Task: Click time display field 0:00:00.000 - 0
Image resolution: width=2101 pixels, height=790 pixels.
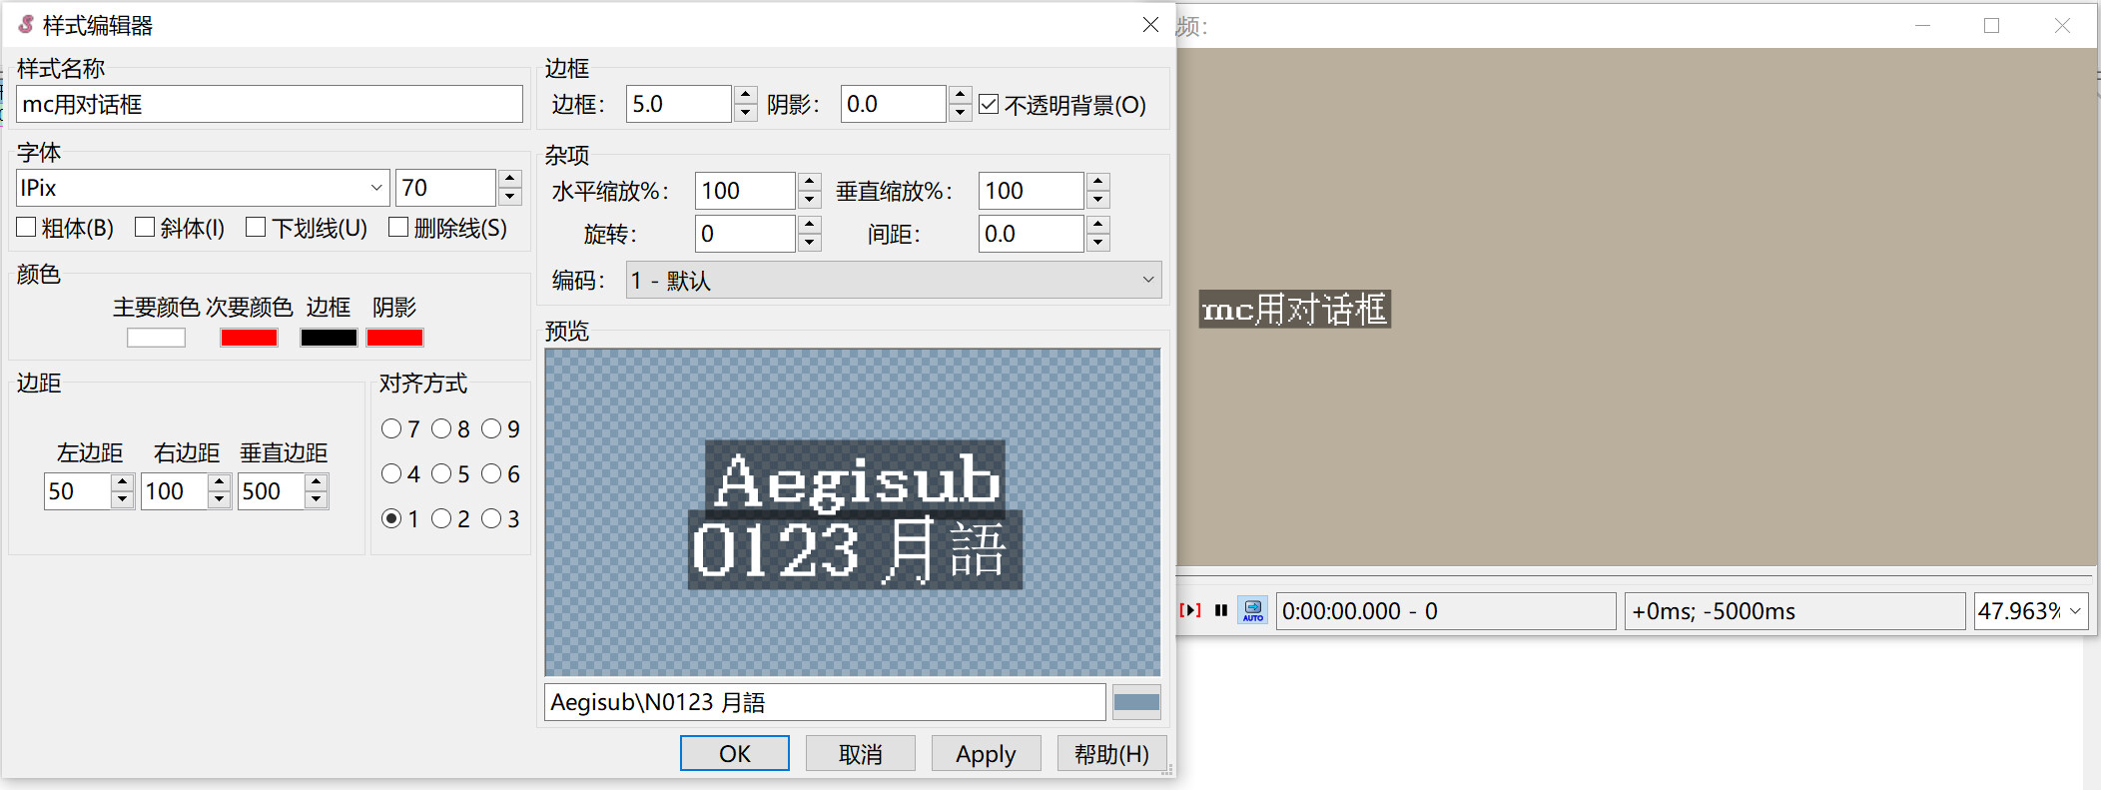Action: (1446, 610)
